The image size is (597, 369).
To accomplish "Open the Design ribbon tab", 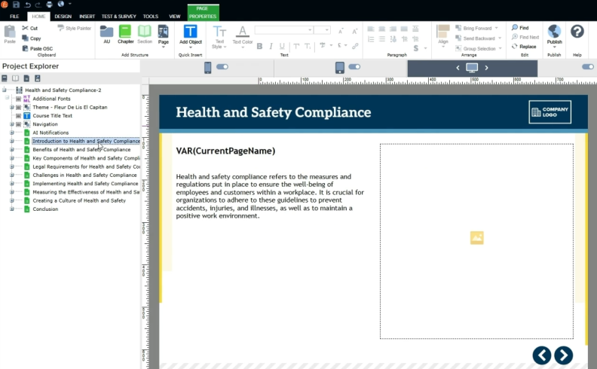I will pos(63,16).
